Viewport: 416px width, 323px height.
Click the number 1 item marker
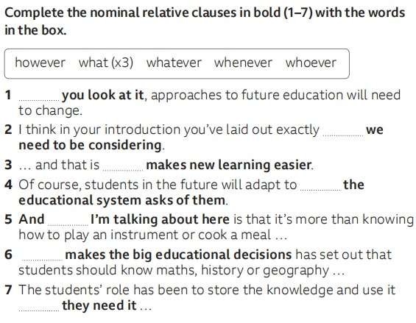point(9,95)
